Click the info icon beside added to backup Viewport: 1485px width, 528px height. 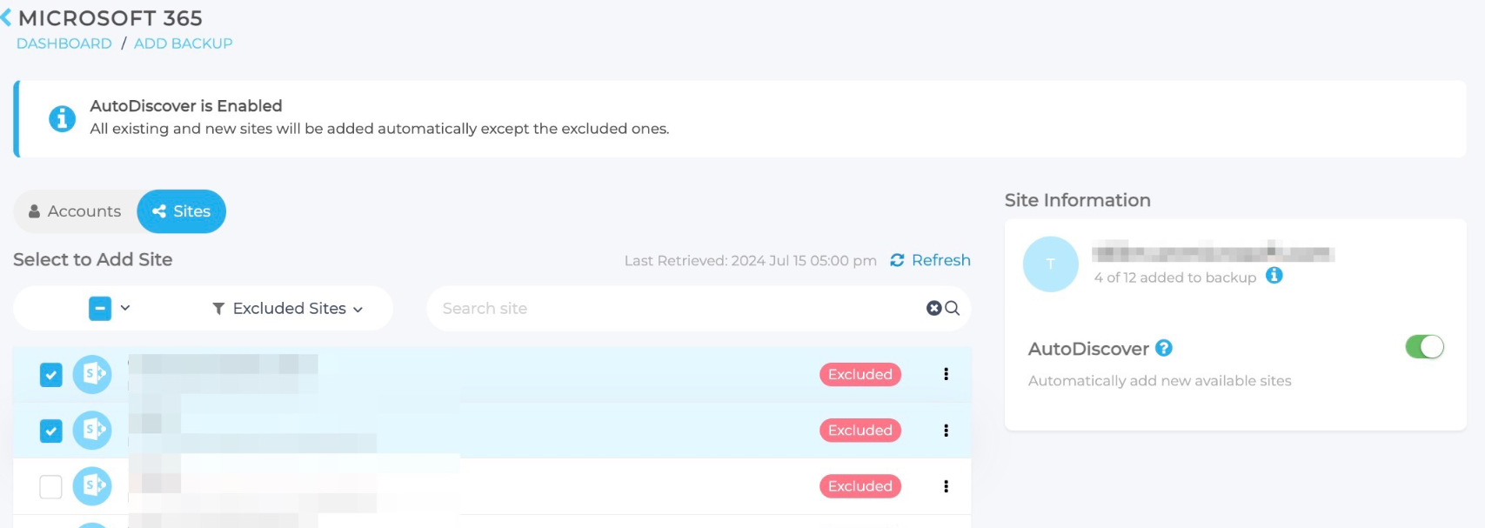pos(1274,276)
